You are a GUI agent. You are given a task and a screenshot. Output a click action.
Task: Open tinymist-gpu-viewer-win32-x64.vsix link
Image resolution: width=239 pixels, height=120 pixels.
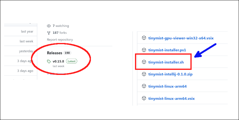tap(181, 38)
